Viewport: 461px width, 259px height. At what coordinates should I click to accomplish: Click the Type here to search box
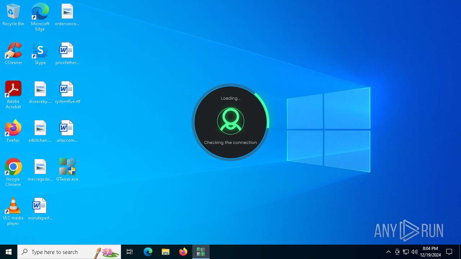pyautogui.click(x=69, y=252)
